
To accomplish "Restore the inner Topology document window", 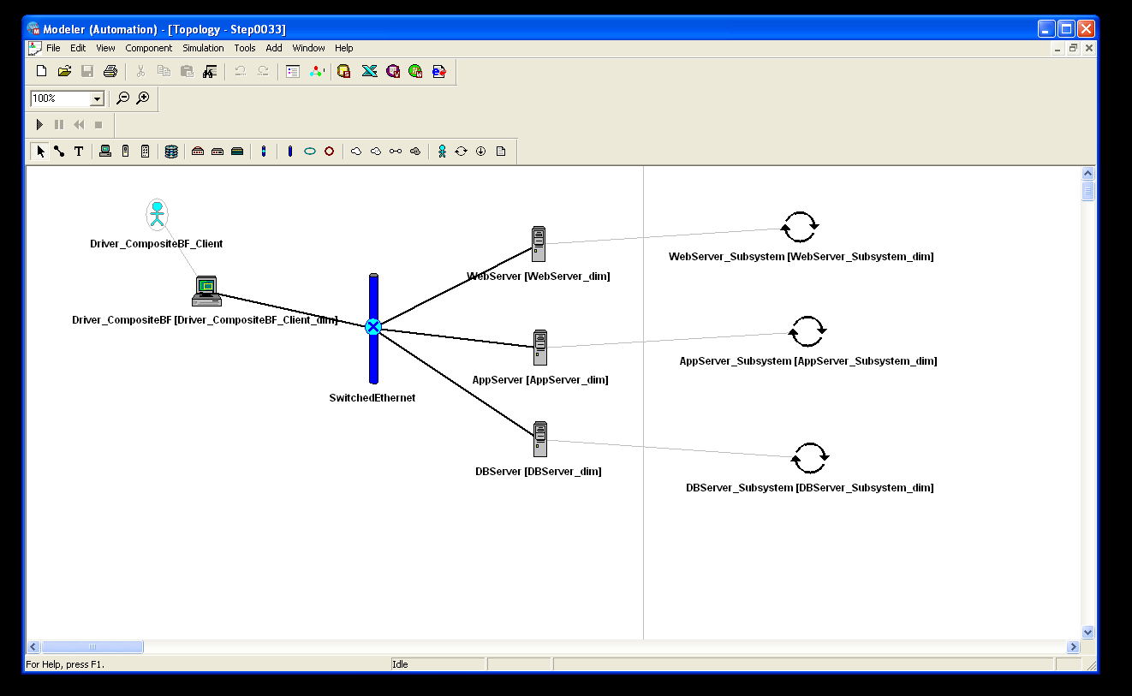I will click(1074, 48).
